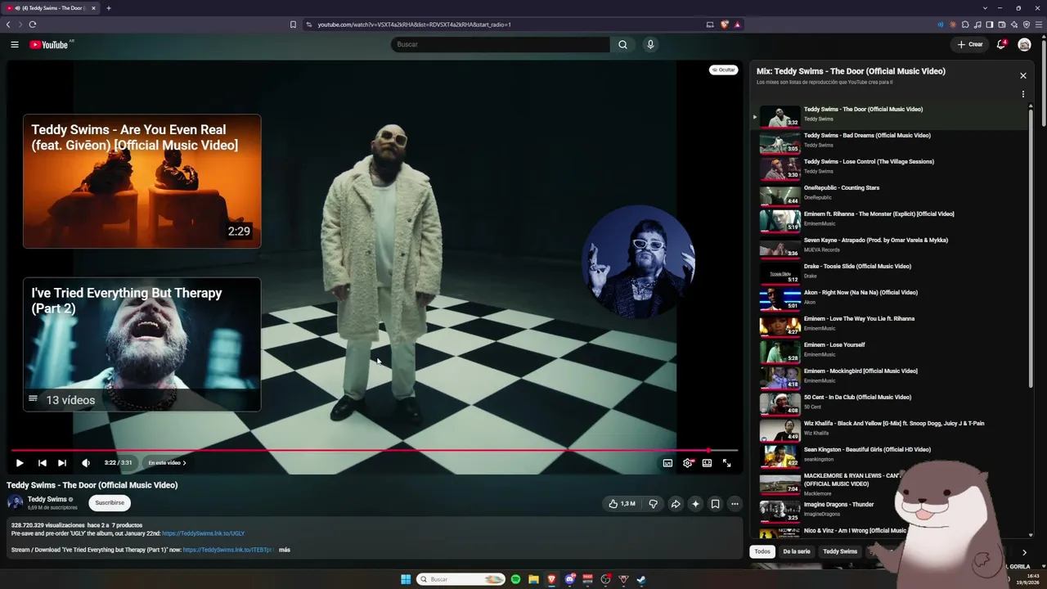Open the mix playlist three-dot options
Viewport: 1047px width, 589px height.
[1022, 94]
